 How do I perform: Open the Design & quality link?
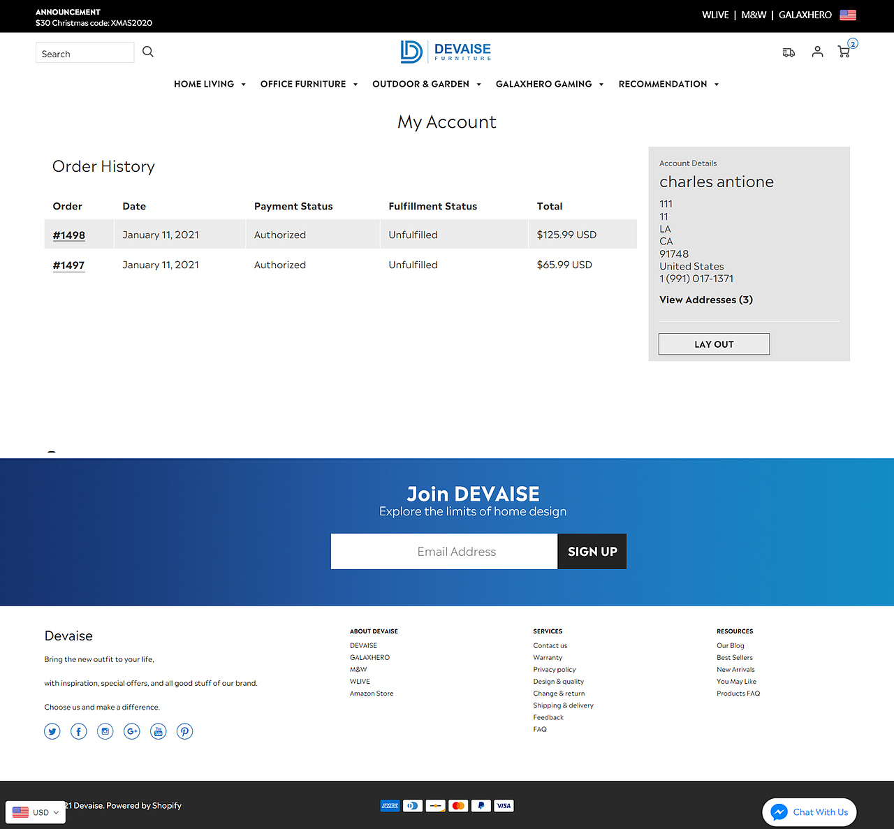(559, 682)
